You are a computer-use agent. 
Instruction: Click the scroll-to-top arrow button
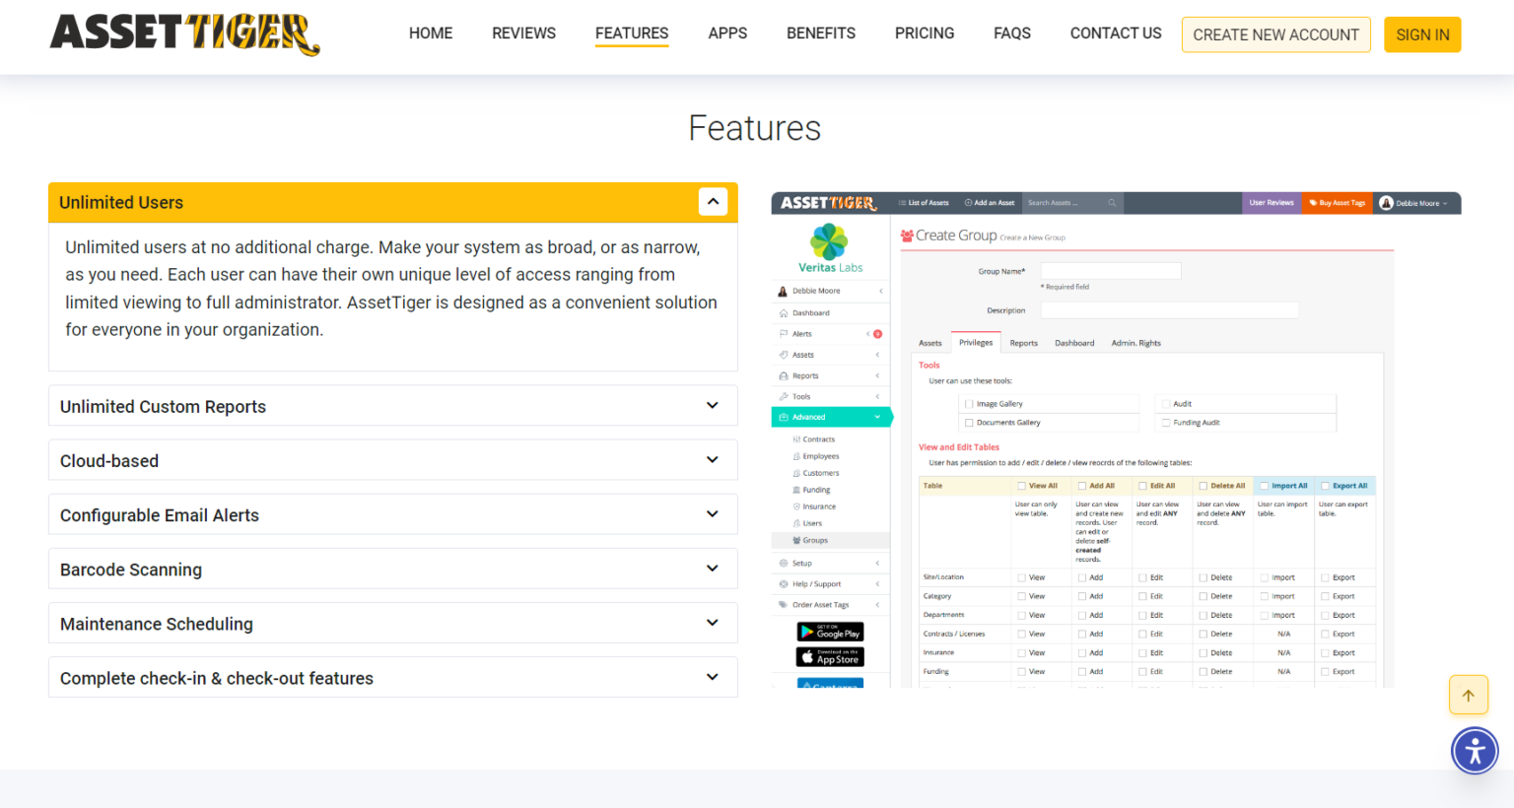[x=1468, y=694]
